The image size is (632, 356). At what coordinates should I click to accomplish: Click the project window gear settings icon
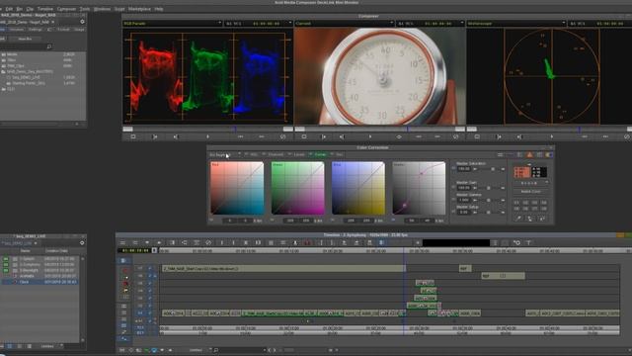coord(82,22)
